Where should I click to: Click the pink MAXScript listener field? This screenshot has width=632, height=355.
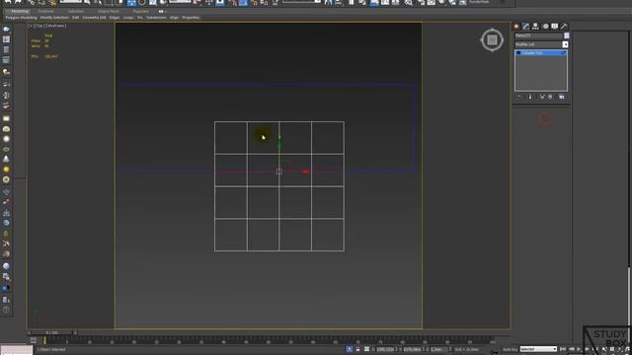[16, 349]
